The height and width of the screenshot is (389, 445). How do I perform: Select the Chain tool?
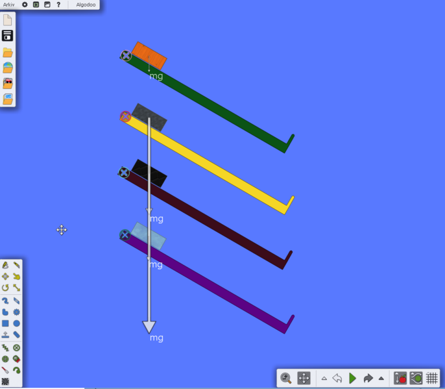[x=16, y=334]
